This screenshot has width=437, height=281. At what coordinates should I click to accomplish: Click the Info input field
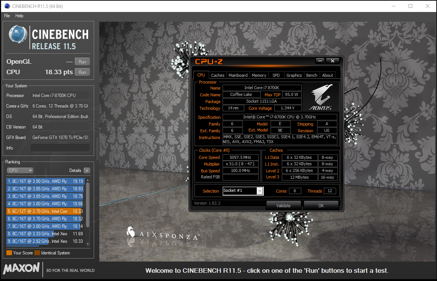coord(60,148)
